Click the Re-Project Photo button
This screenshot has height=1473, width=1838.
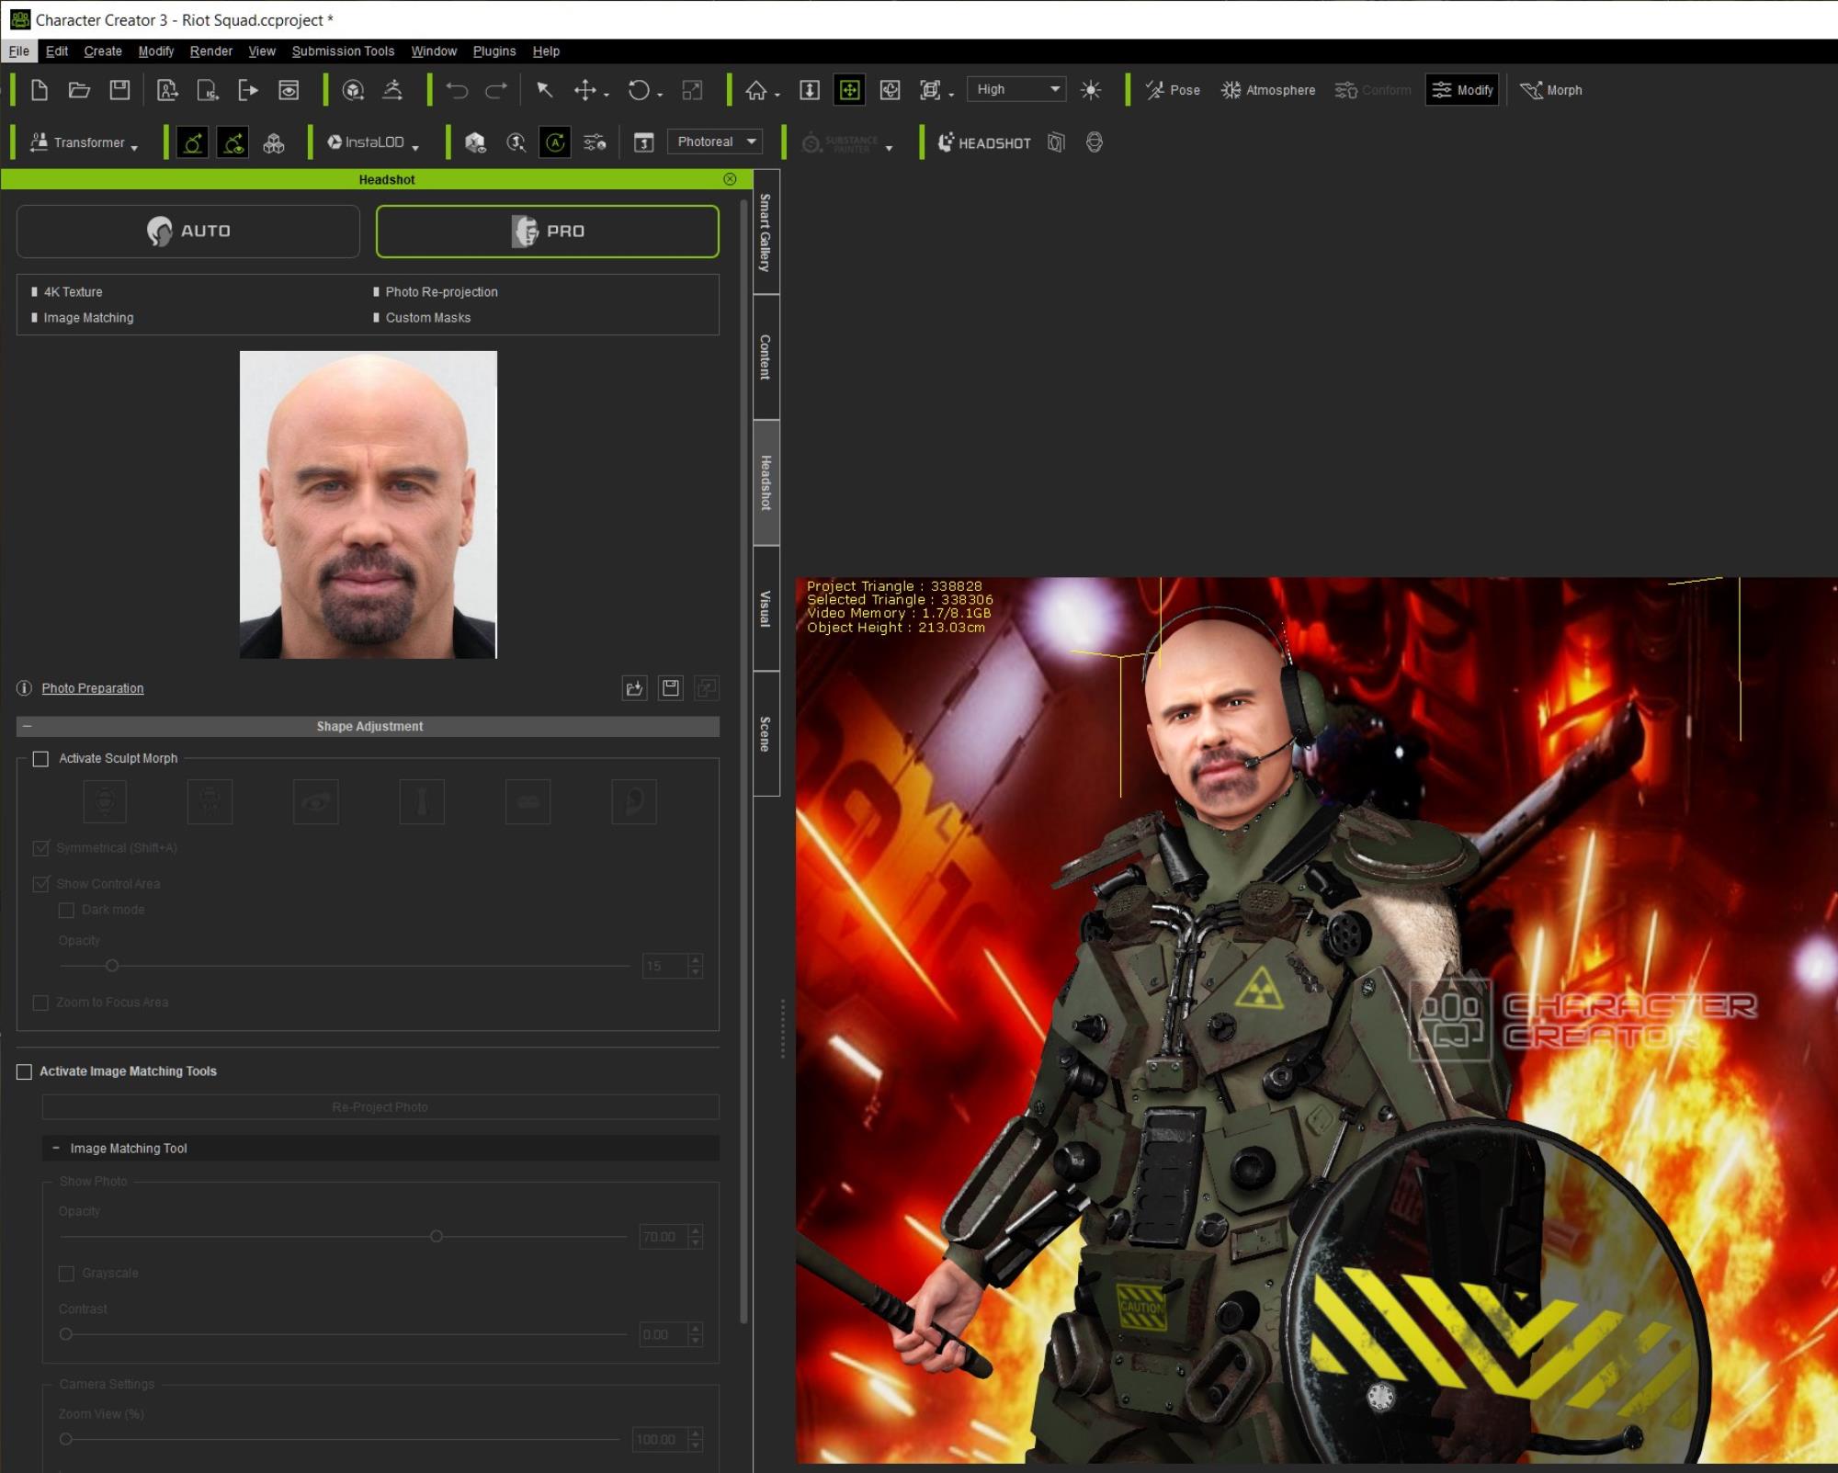click(380, 1107)
